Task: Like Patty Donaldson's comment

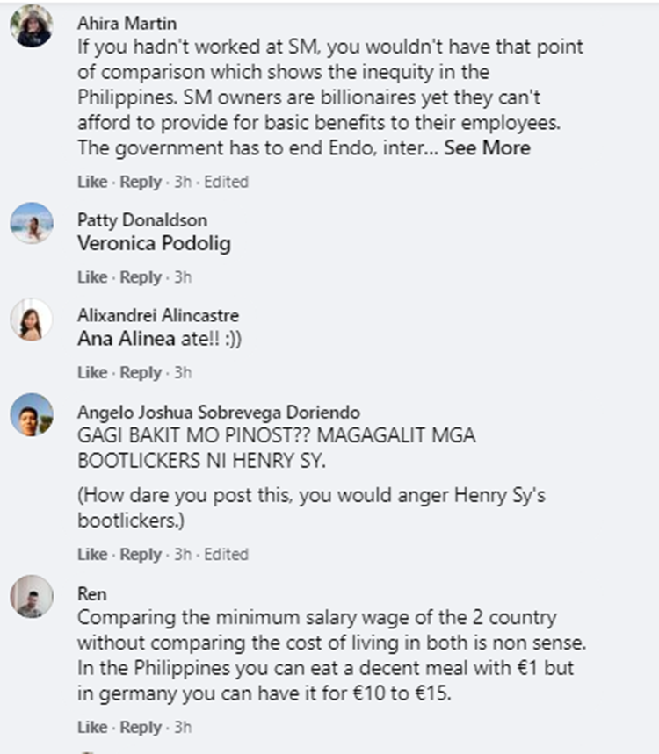Action: (x=91, y=277)
